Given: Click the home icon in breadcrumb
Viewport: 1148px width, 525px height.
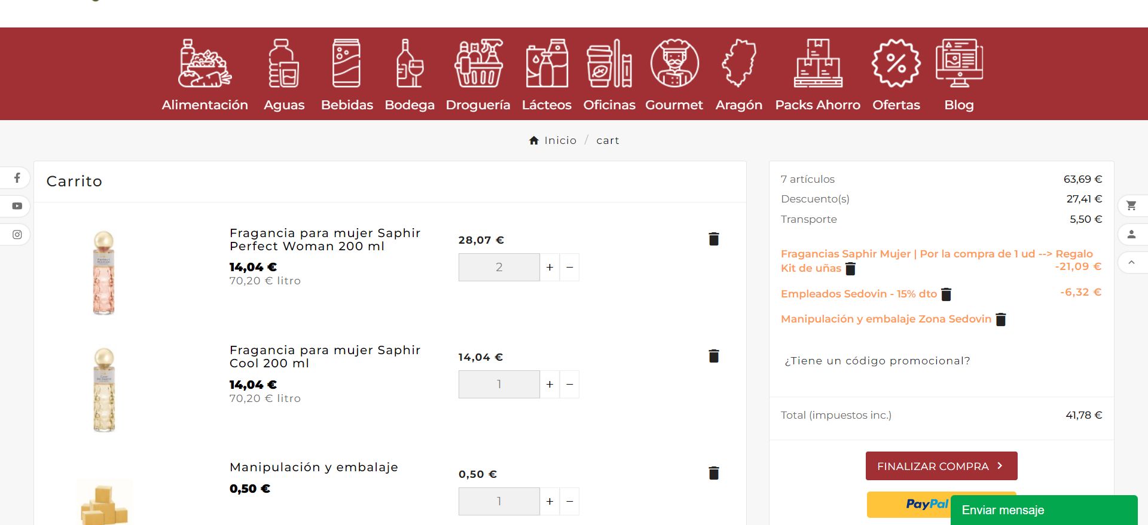Looking at the screenshot, I should coord(534,140).
